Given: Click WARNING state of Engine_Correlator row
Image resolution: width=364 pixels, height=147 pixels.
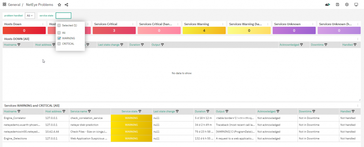Looking at the screenshot, I should pyautogui.click(x=132, y=118).
